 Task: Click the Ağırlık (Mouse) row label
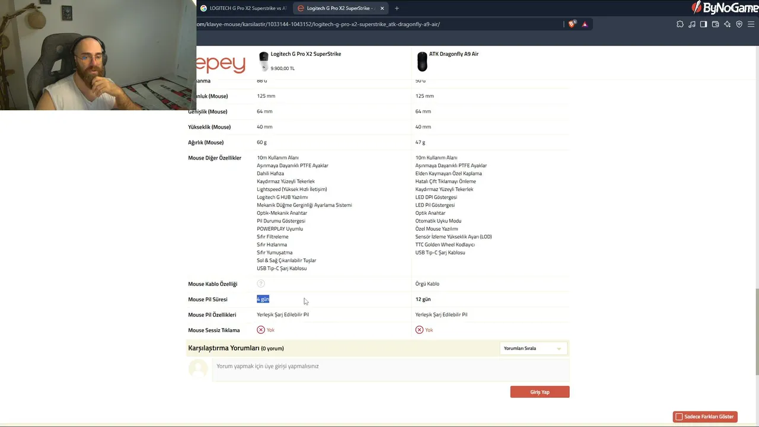206,143
